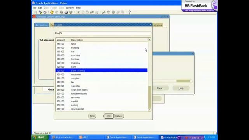The image size is (249, 140).
Task: Click the account list scroll up arrow
Action: point(149,39)
